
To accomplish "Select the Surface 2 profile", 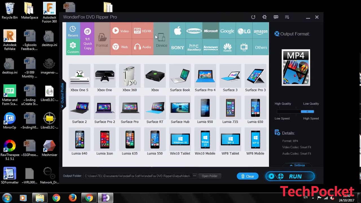I will 80,110.
